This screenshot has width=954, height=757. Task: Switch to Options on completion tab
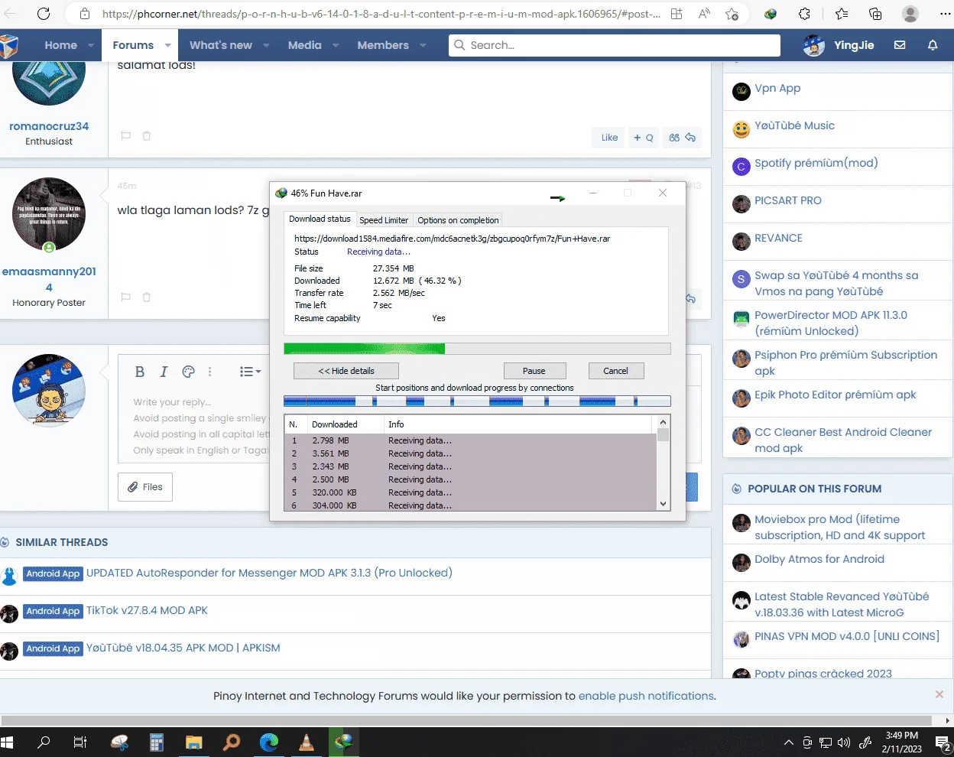coord(458,220)
